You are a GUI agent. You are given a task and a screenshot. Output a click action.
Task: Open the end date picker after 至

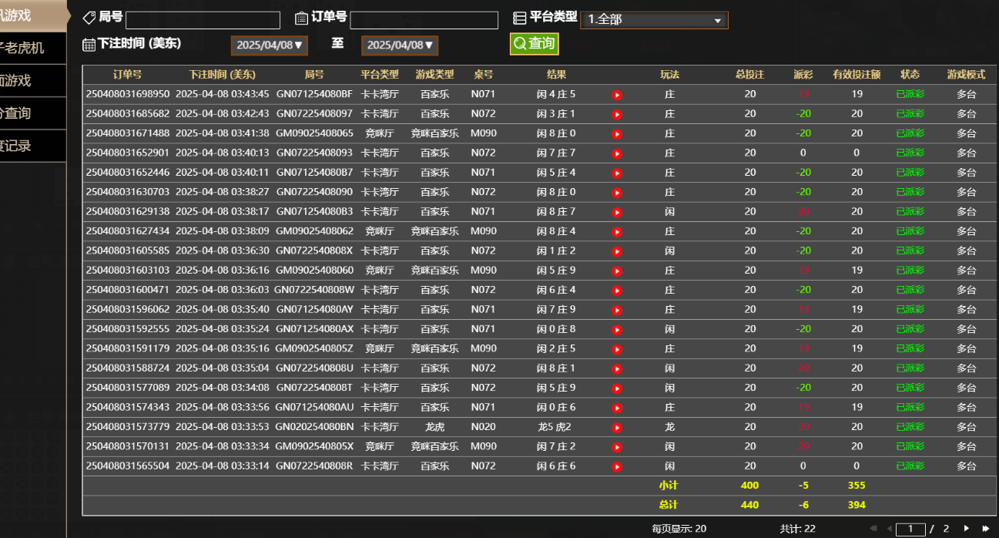coord(399,45)
